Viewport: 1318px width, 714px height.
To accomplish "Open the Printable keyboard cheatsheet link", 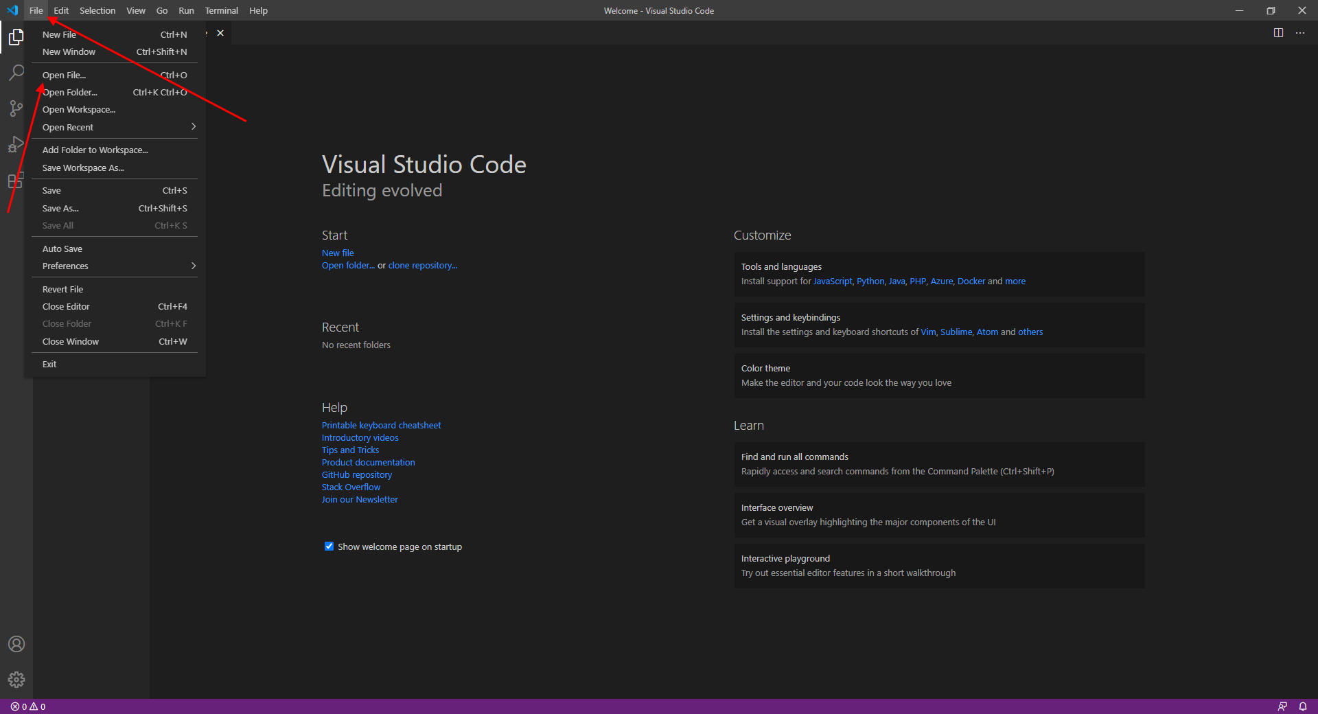I will [x=381, y=425].
